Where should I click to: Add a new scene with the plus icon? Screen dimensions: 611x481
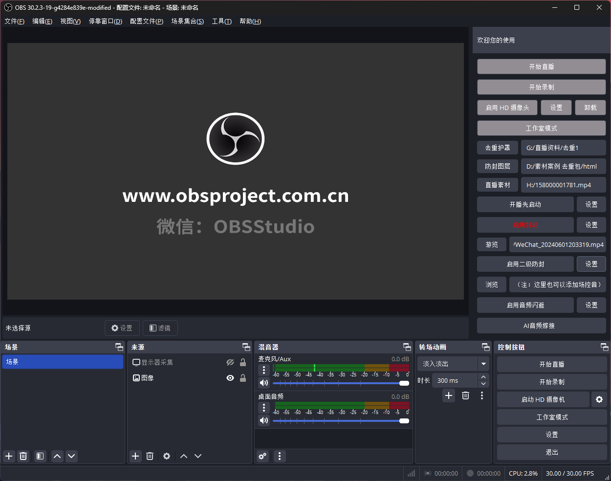9,456
